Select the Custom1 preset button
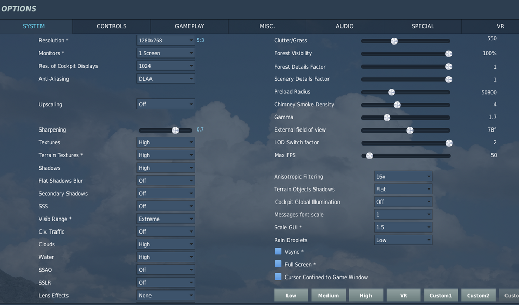Viewport: 519px width, 305px height. click(441, 296)
